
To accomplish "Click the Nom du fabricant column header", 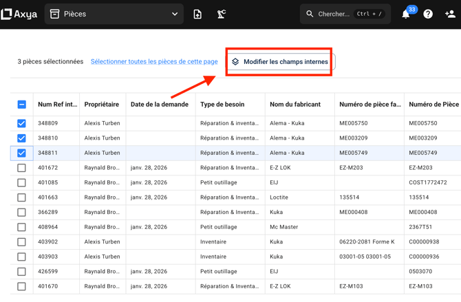I will (x=295, y=105).
